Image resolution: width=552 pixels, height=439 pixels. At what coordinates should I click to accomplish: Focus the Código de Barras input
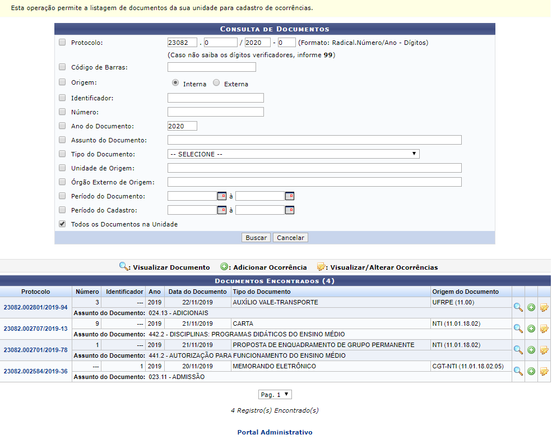point(212,67)
